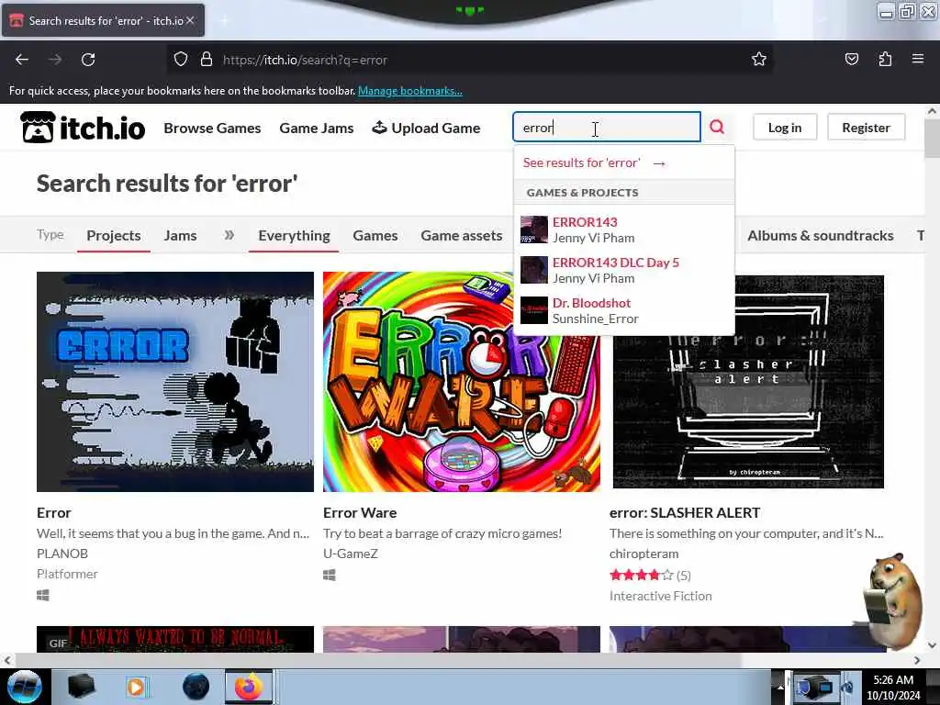This screenshot has height=705, width=940.
Task: Open Browse Games in the header
Action: click(212, 128)
